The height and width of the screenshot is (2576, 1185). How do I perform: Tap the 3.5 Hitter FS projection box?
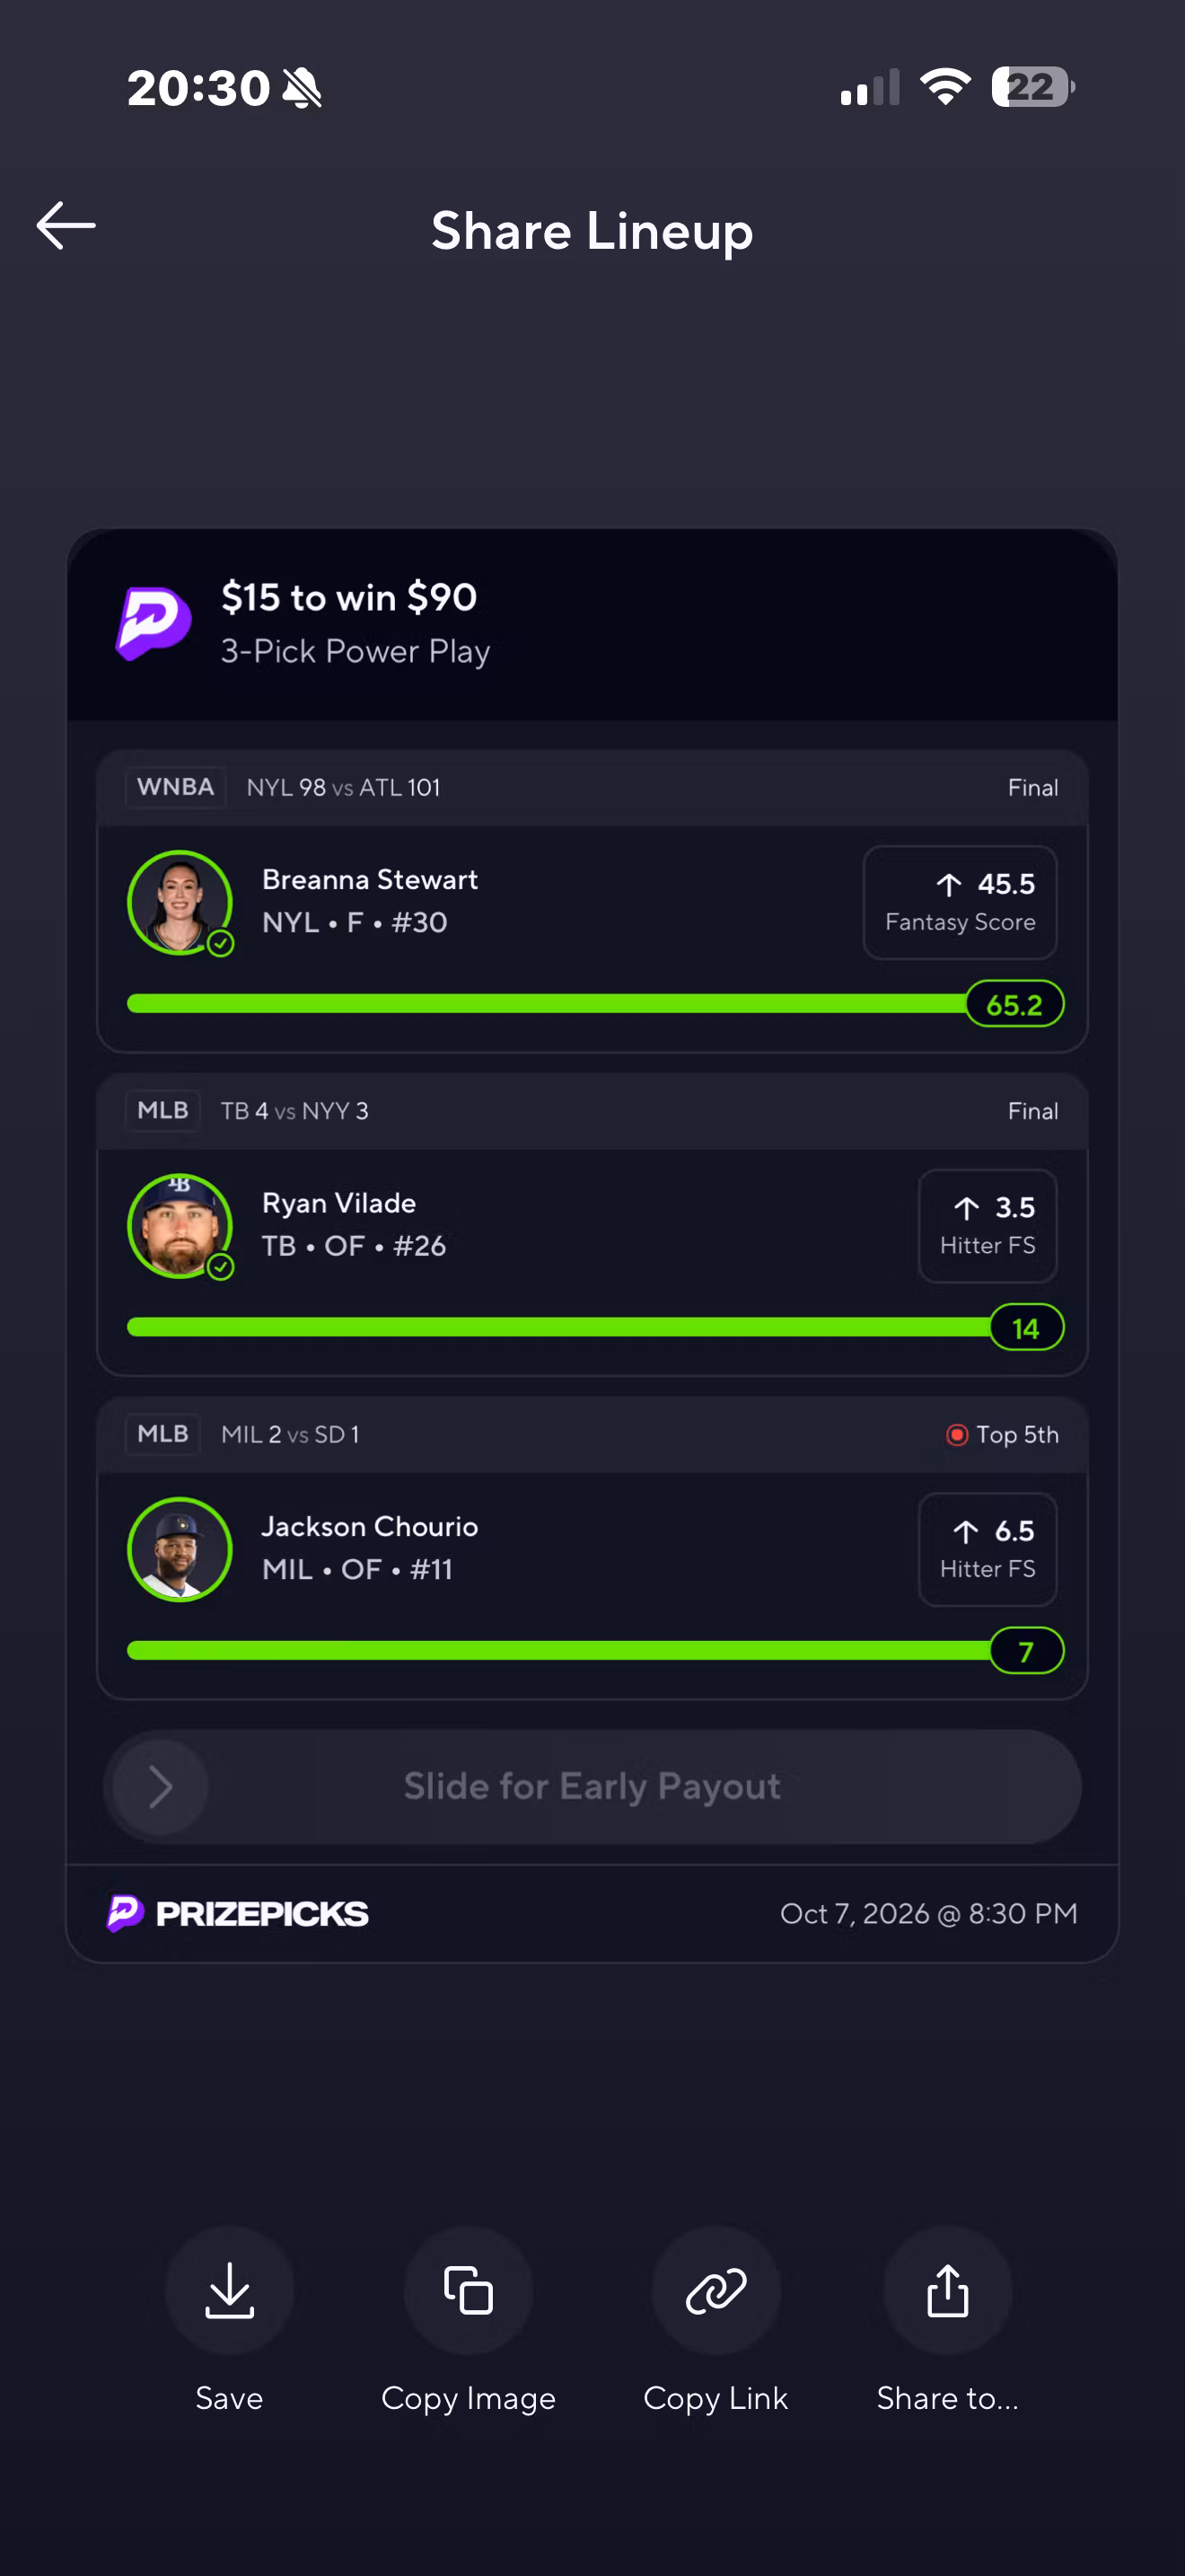coord(988,1226)
